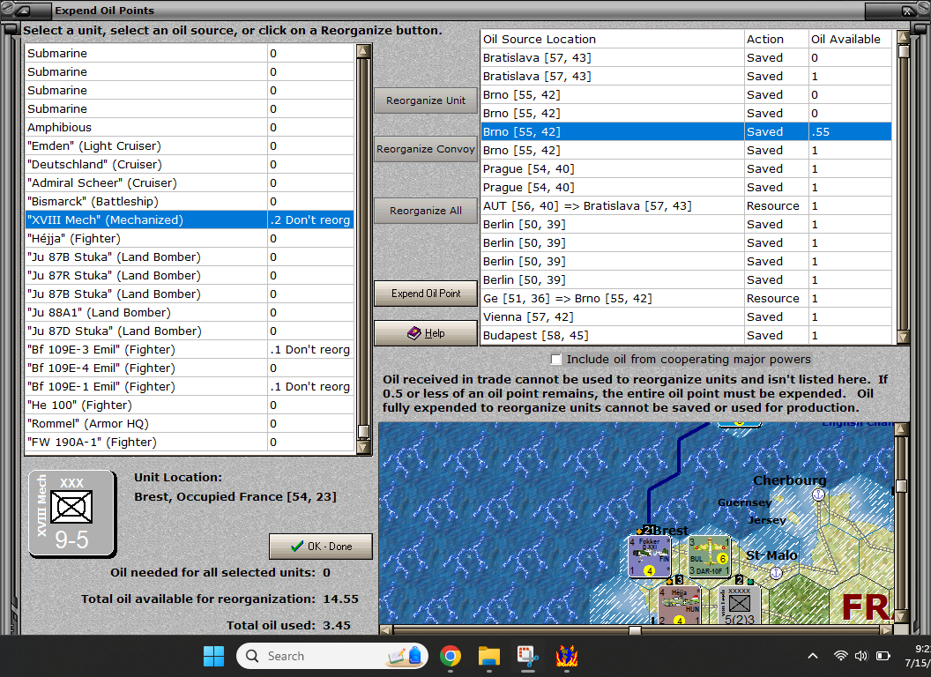Image resolution: width=931 pixels, height=677 pixels.
Task: Open the flame game icon in taskbar
Action: pyautogui.click(x=567, y=656)
